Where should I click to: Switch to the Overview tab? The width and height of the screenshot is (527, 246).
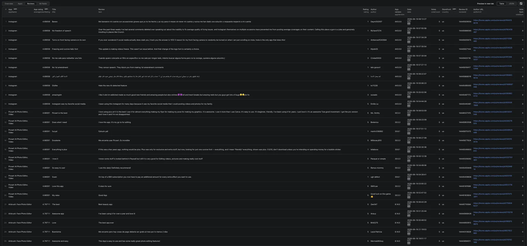pyautogui.click(x=9, y=4)
